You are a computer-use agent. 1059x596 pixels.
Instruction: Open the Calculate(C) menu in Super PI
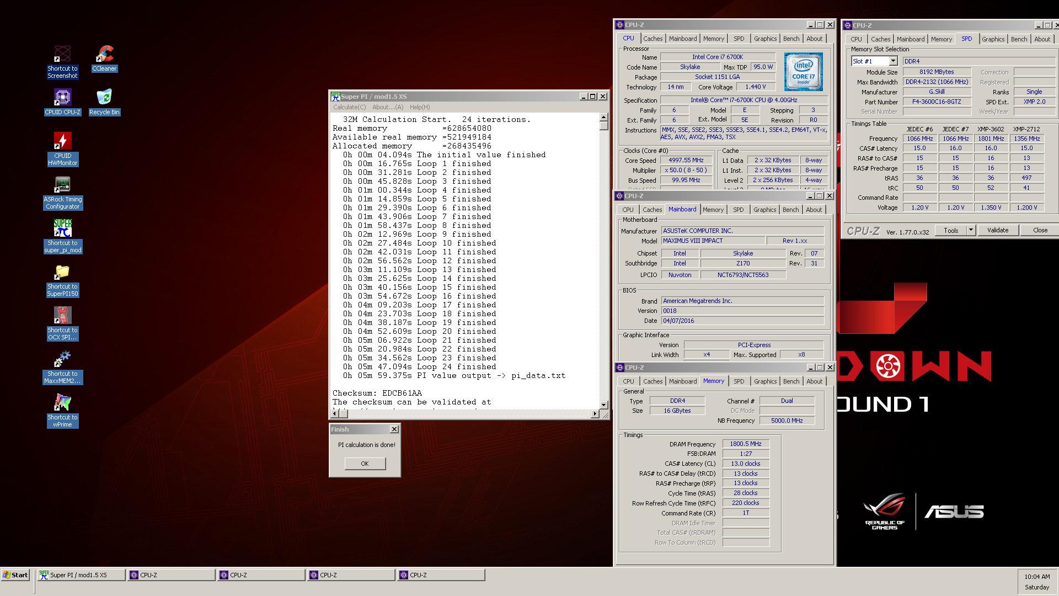[349, 107]
